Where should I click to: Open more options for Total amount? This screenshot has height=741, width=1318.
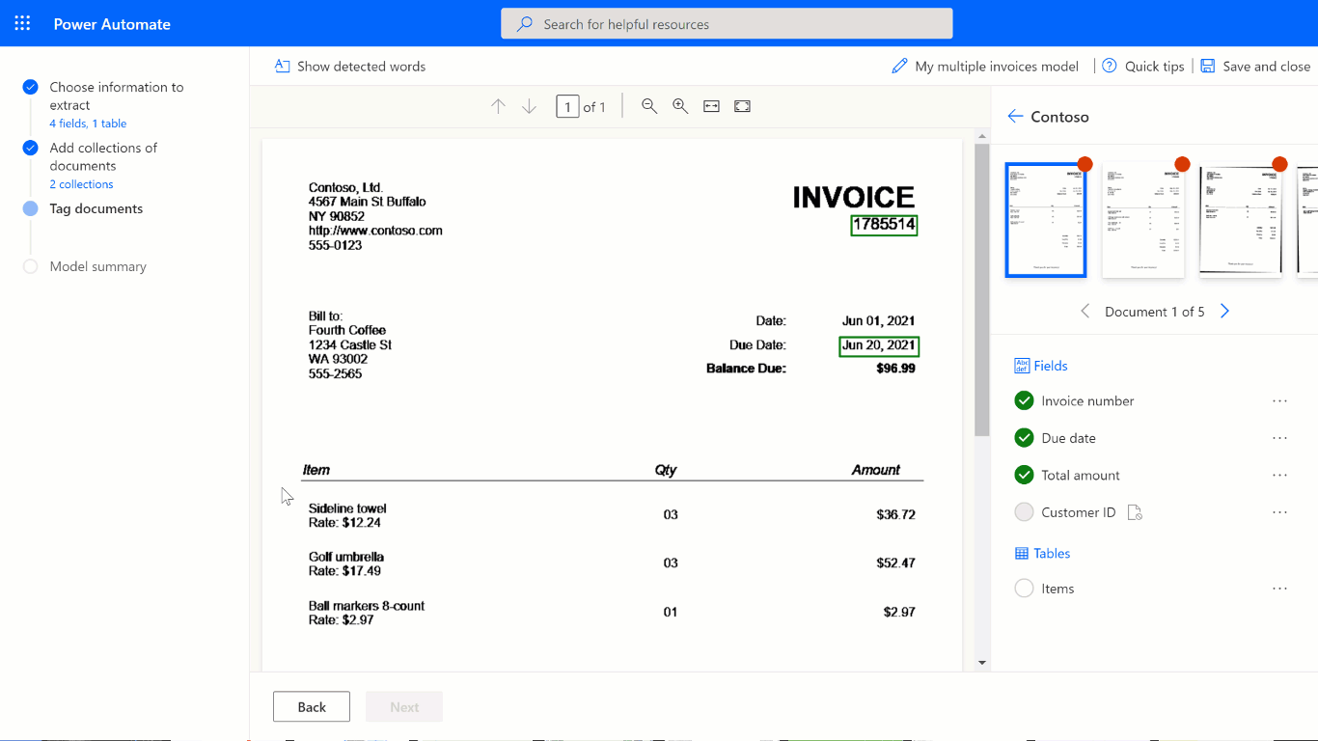[1279, 475]
